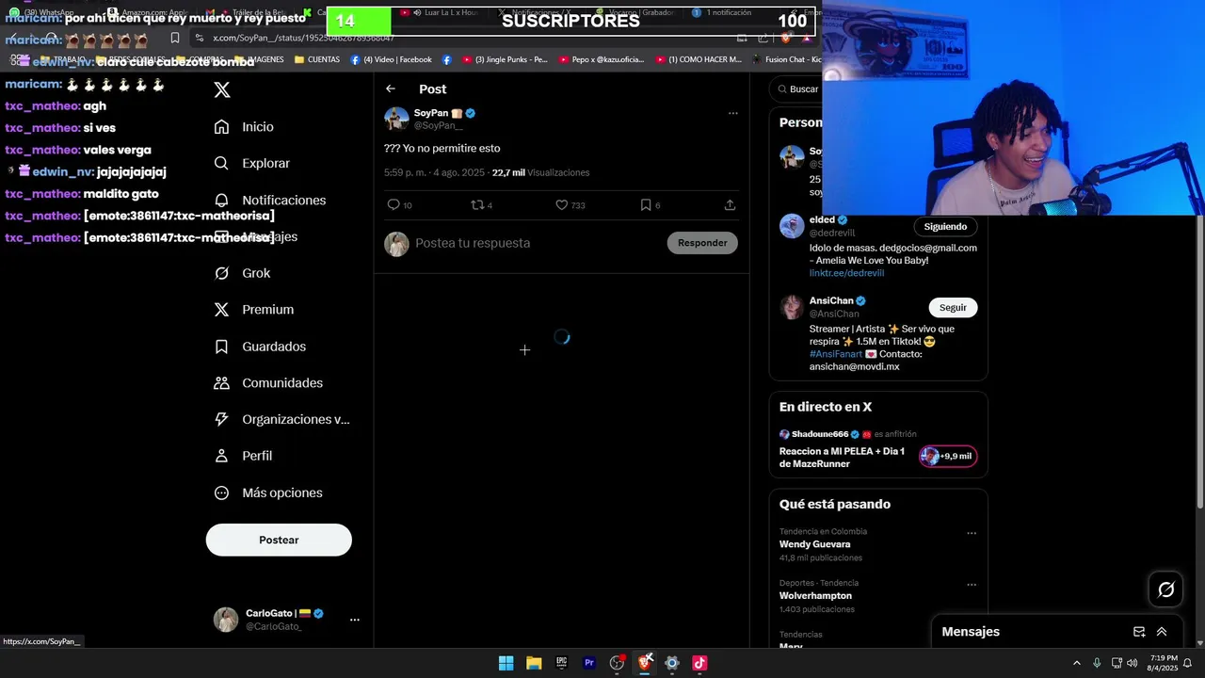
Task: Go back with the Post arrow
Action: point(391,89)
